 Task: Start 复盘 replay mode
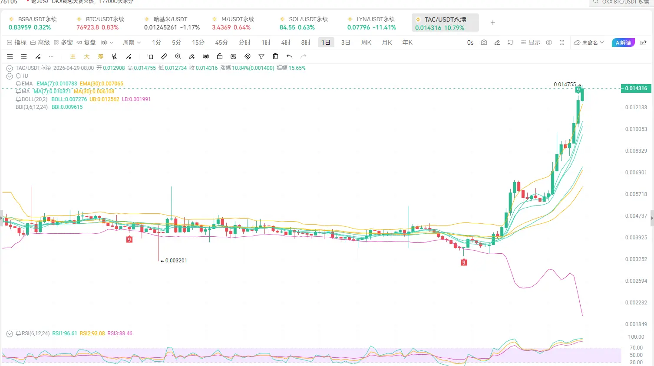tap(86, 42)
